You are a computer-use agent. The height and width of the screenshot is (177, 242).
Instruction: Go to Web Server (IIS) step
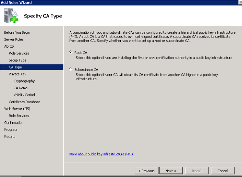pyautogui.click(x=17, y=109)
